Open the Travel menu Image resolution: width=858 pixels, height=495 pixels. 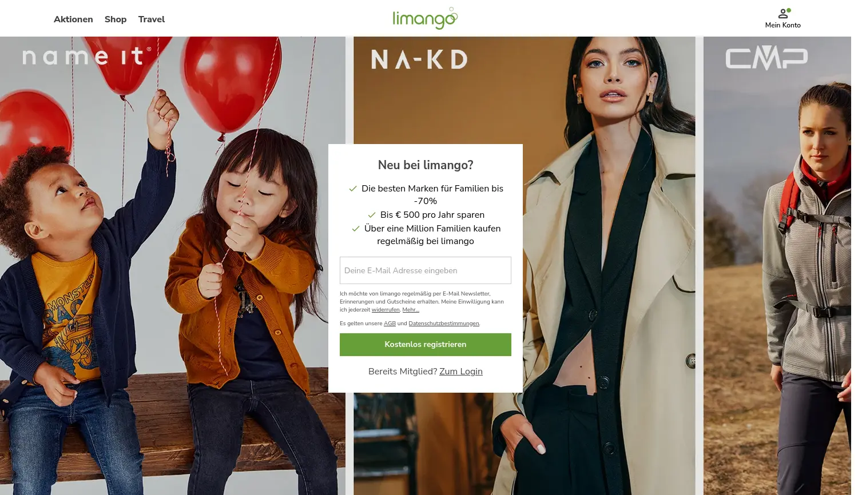[152, 19]
